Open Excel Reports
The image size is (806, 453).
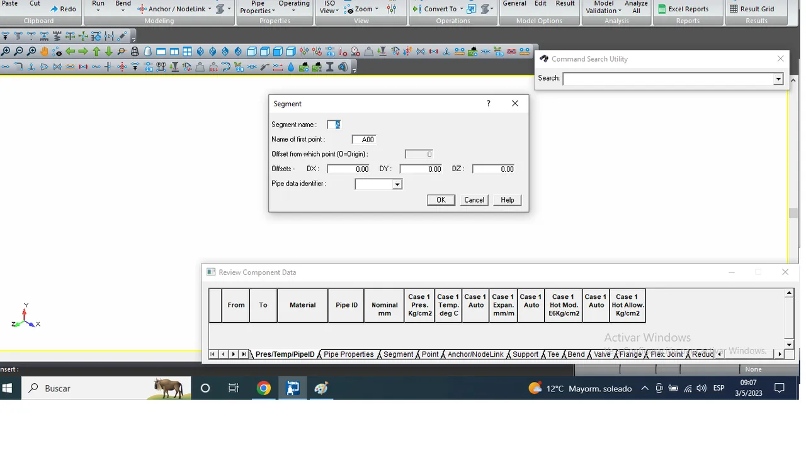tap(683, 9)
